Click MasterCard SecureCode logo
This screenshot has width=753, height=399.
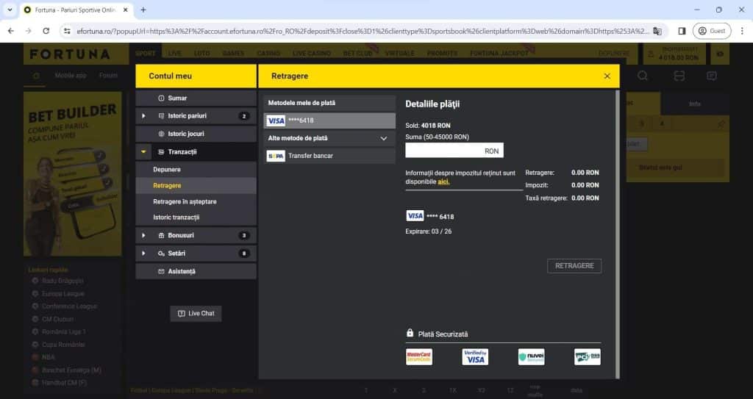click(x=418, y=356)
